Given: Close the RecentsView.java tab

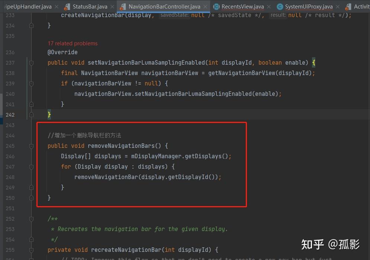Looking at the screenshot, I should 269,7.
